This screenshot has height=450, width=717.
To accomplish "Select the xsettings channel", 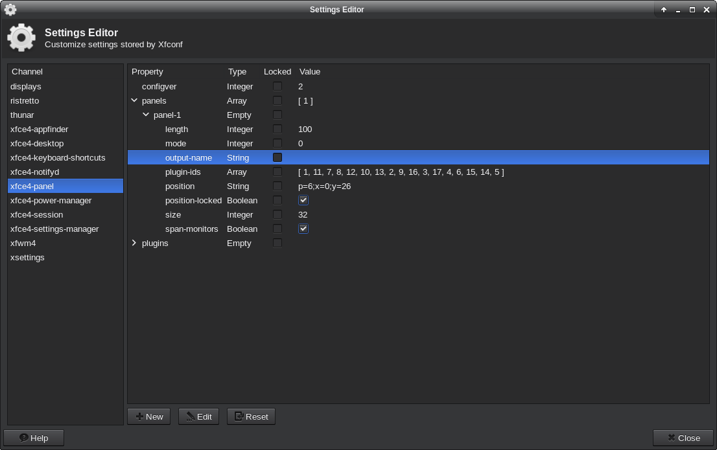I will (x=27, y=258).
